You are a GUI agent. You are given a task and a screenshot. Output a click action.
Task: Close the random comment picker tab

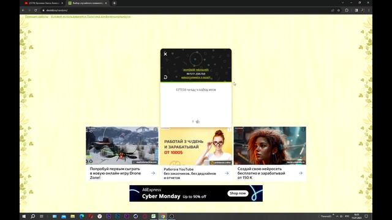pyautogui.click(x=106, y=3)
